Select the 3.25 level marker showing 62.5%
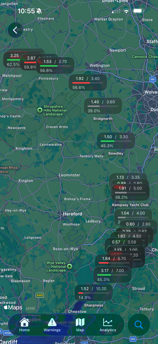This screenshot has width=158, height=344. (12, 60)
